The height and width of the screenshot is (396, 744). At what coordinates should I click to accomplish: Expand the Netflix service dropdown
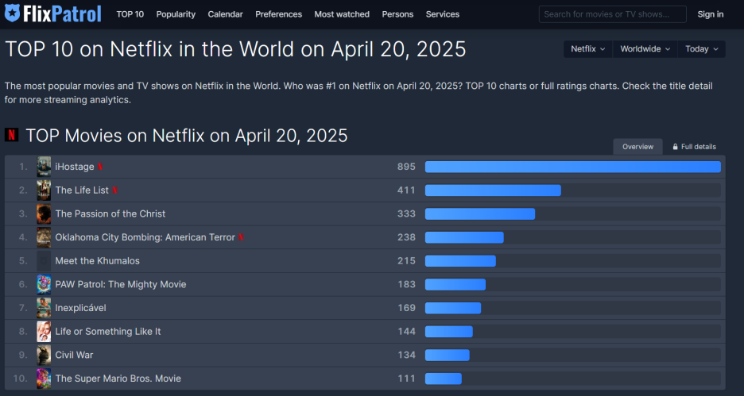pyautogui.click(x=588, y=48)
